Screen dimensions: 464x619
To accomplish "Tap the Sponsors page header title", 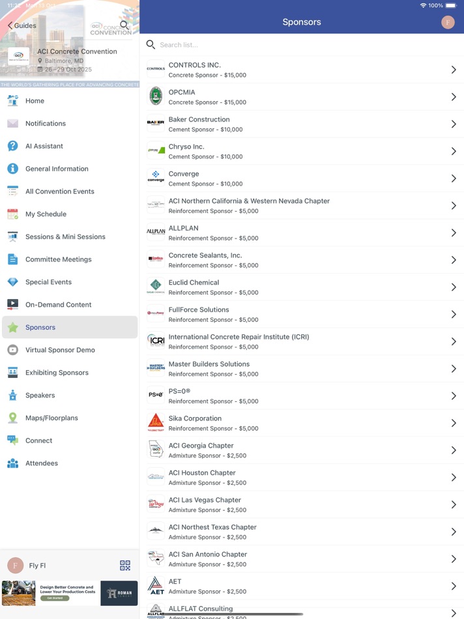I will tap(302, 22).
